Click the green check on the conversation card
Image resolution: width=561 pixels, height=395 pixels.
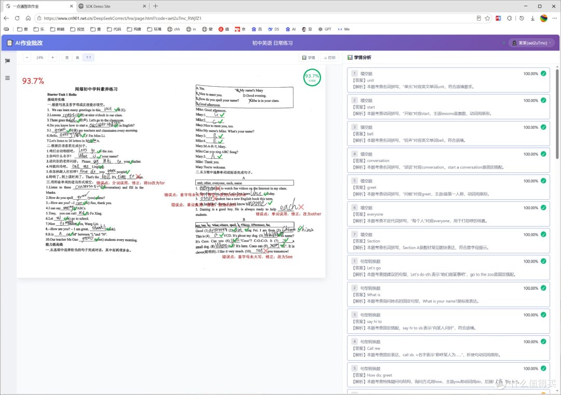tap(543, 154)
